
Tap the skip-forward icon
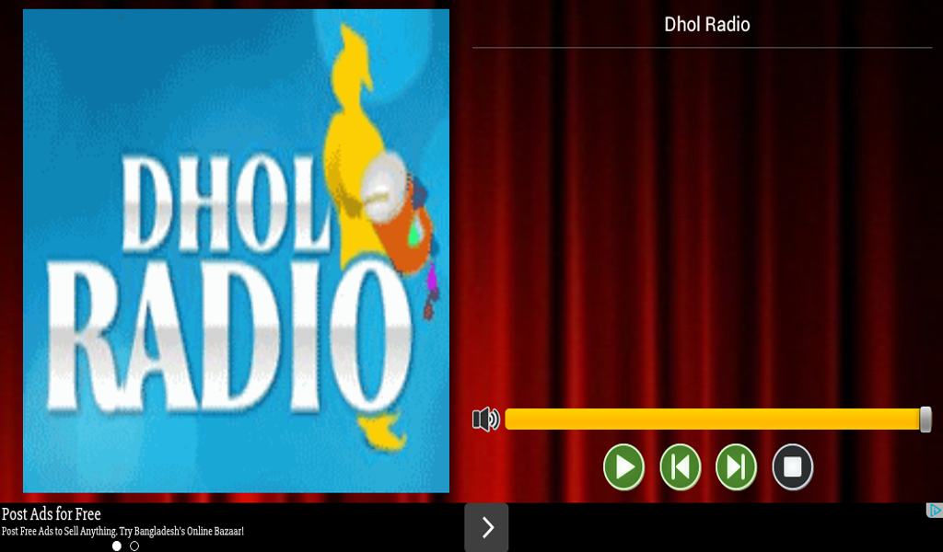(x=735, y=466)
